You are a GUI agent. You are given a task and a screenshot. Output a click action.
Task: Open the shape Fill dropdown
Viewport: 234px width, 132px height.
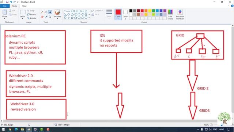point(95,15)
